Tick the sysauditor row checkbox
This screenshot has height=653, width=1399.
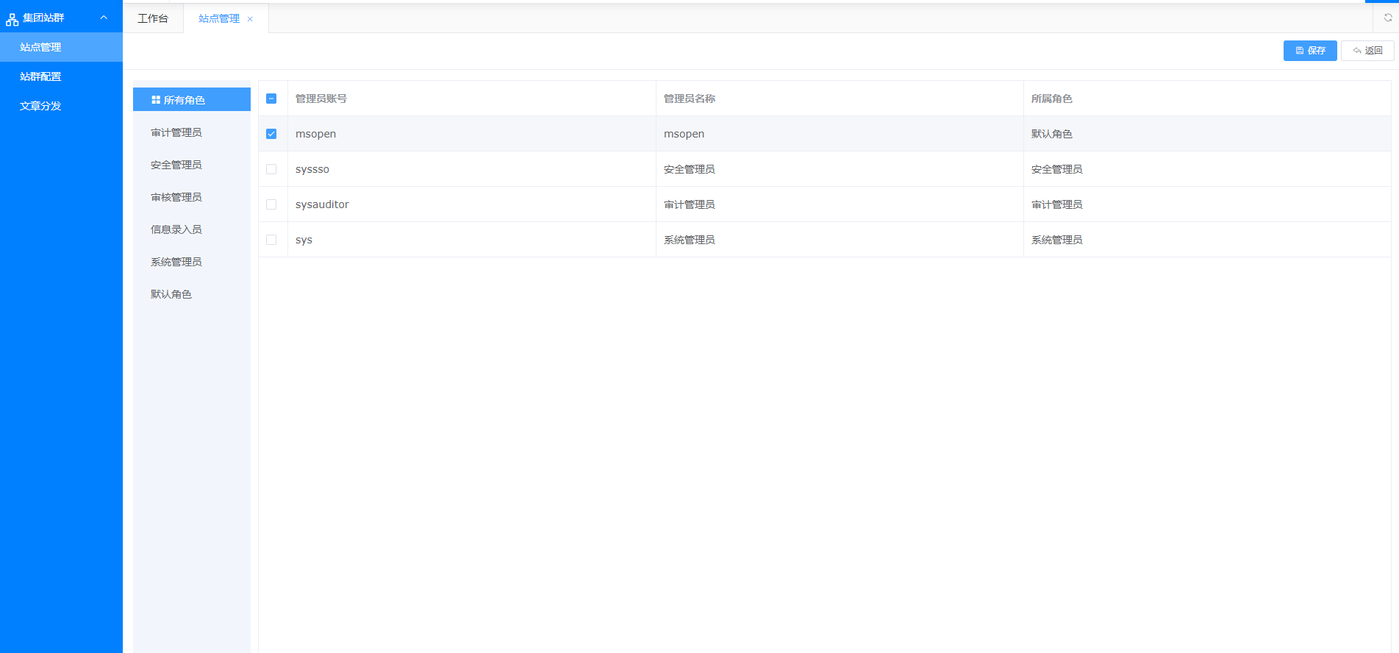[271, 204]
